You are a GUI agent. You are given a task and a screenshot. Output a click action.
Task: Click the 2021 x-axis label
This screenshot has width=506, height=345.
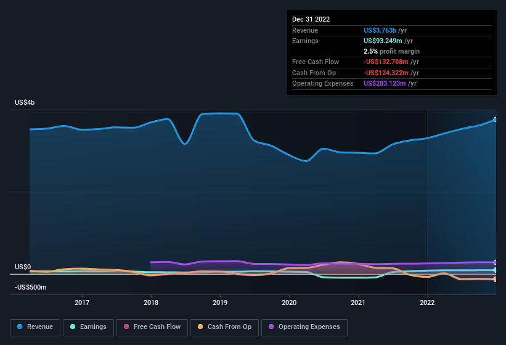pyautogui.click(x=358, y=302)
